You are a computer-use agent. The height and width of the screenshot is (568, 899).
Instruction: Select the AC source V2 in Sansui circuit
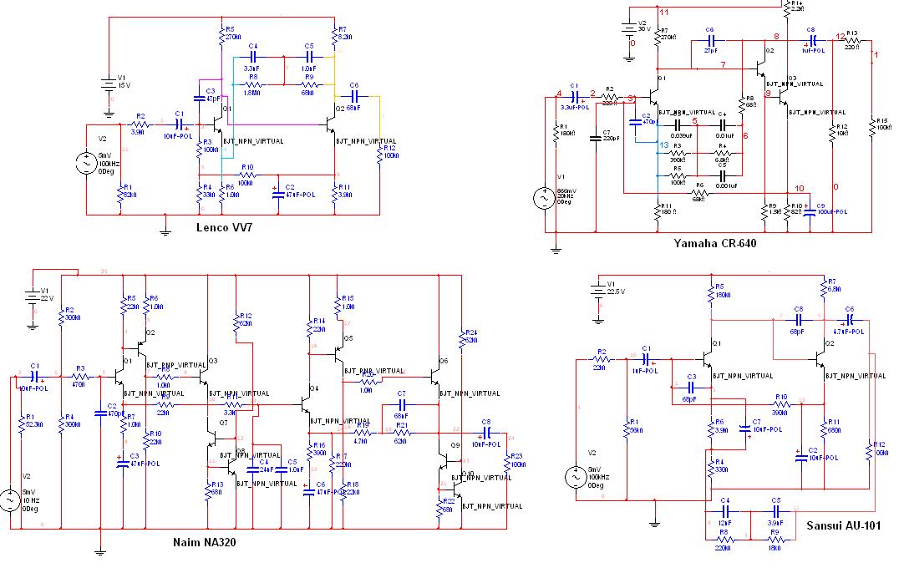(576, 478)
